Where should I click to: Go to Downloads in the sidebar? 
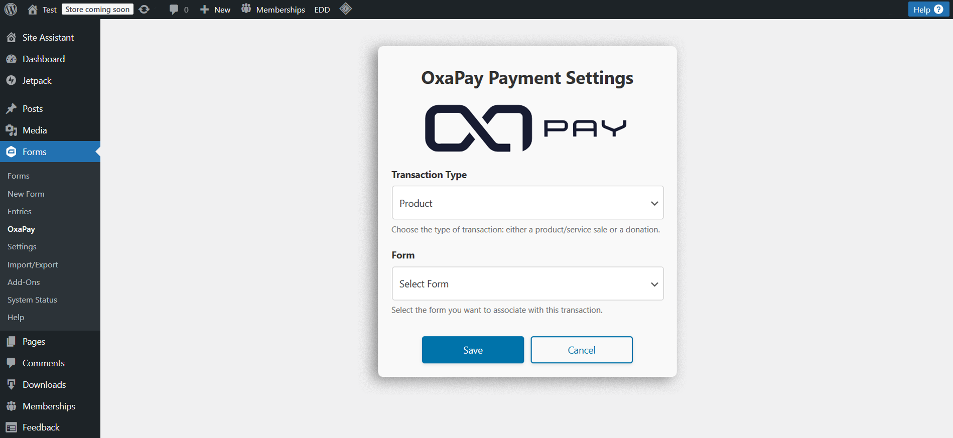tap(44, 385)
